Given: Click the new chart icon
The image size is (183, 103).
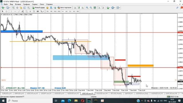Looking at the screenshot, I should coord(3,8).
